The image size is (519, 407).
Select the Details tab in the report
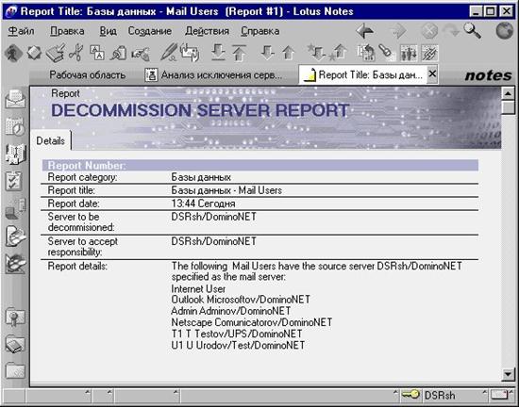click(x=50, y=140)
